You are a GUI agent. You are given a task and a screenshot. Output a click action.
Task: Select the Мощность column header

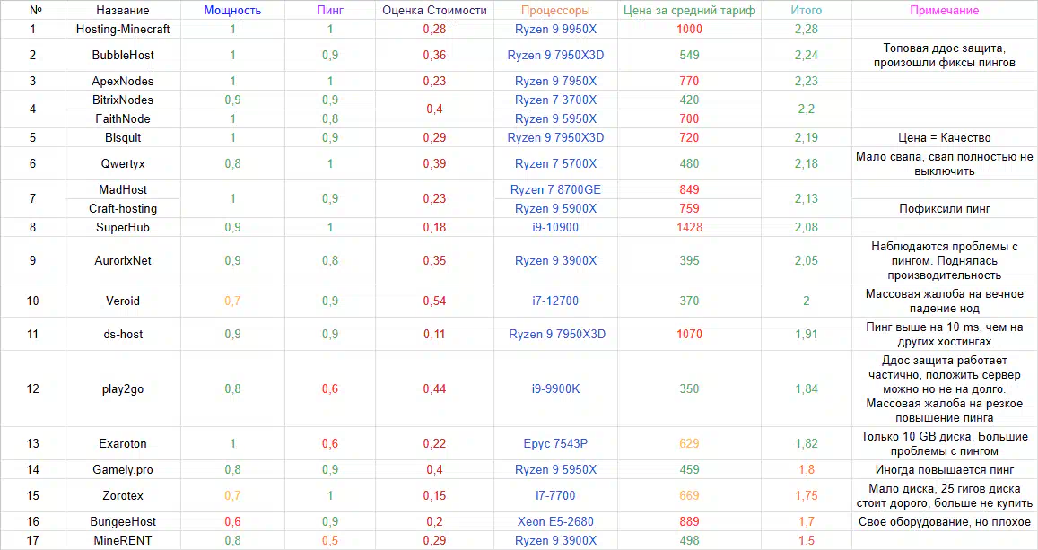[232, 10]
